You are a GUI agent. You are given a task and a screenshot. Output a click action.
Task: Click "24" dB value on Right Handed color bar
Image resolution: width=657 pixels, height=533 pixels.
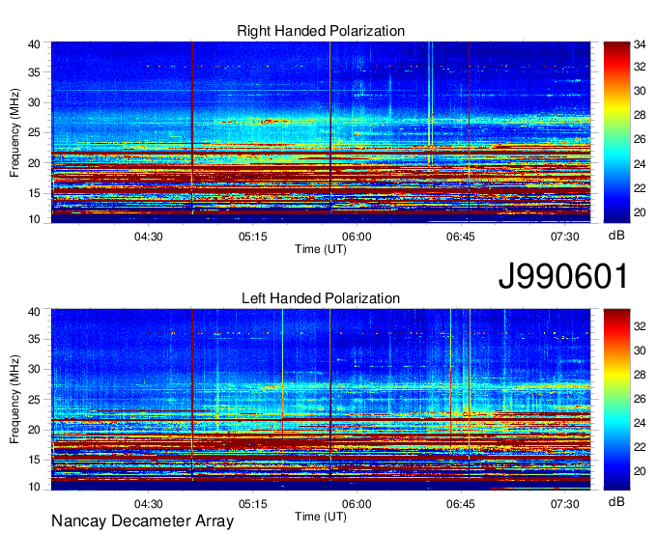point(640,164)
